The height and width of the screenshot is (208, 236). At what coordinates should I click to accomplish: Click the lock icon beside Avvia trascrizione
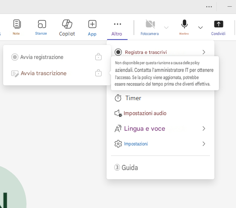click(98, 73)
